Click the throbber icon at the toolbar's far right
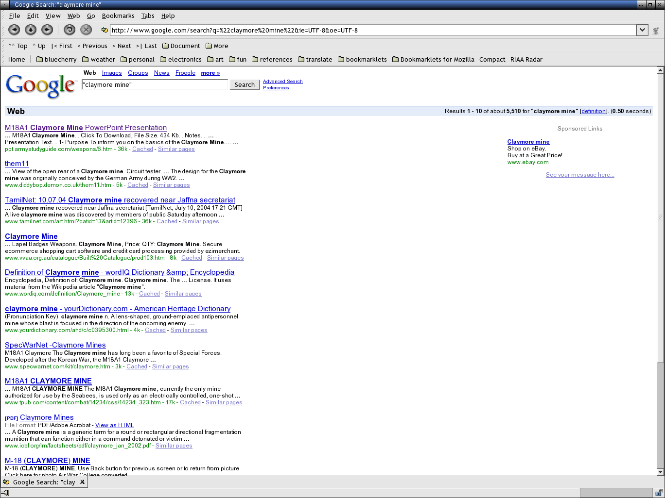 click(x=656, y=30)
